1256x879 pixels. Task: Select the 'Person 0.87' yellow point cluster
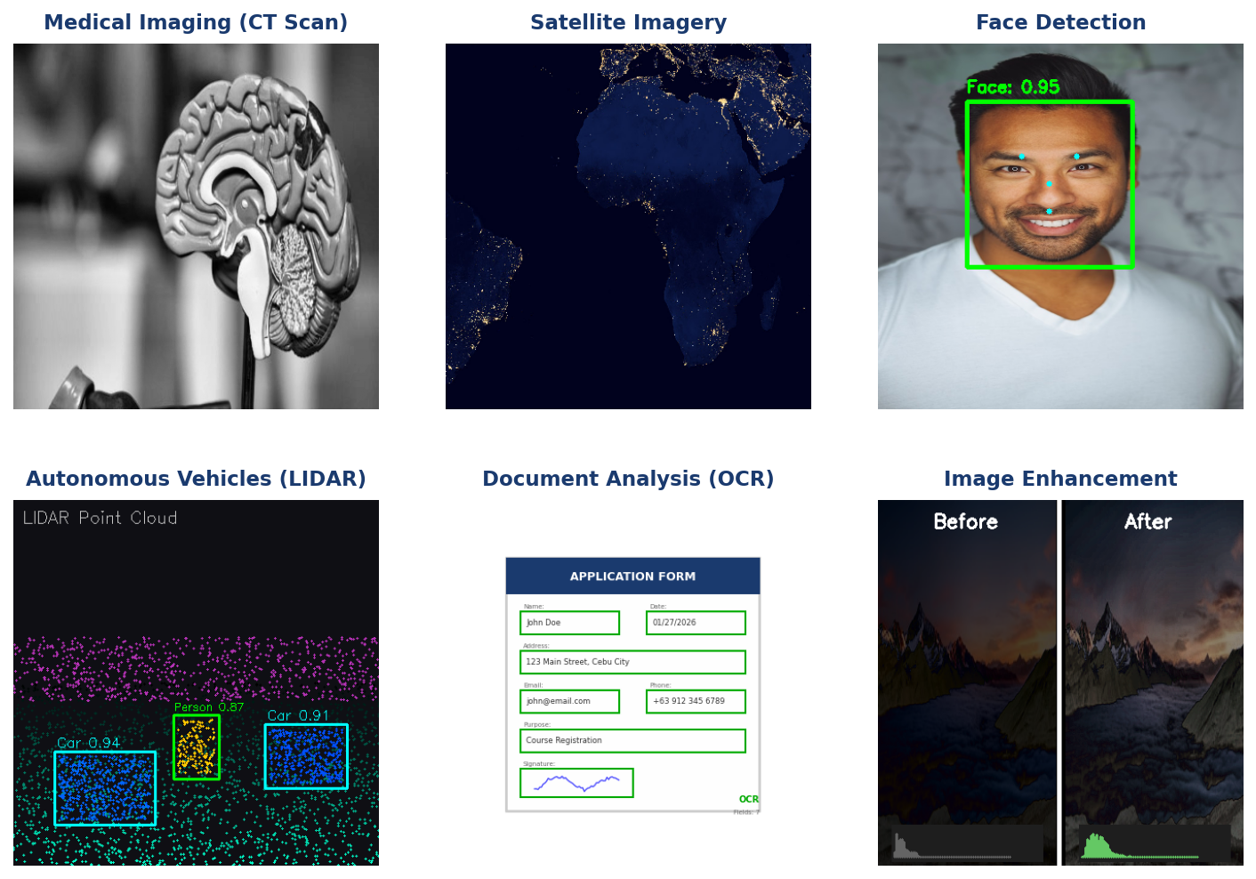(x=196, y=746)
